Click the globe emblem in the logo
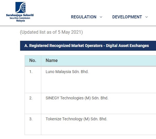Screen dimensions: 156x139 click(x=24, y=8)
